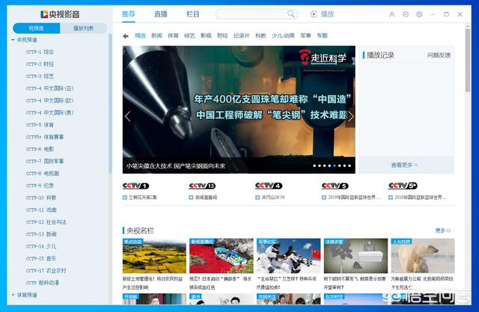Open the CCTV4 channel logo

269,186
